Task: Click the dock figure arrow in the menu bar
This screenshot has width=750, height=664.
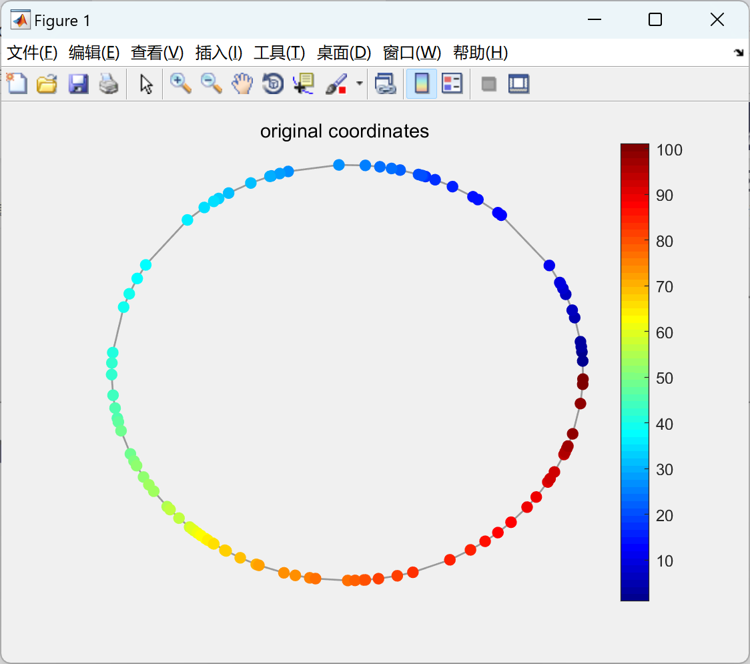Action: tap(739, 53)
